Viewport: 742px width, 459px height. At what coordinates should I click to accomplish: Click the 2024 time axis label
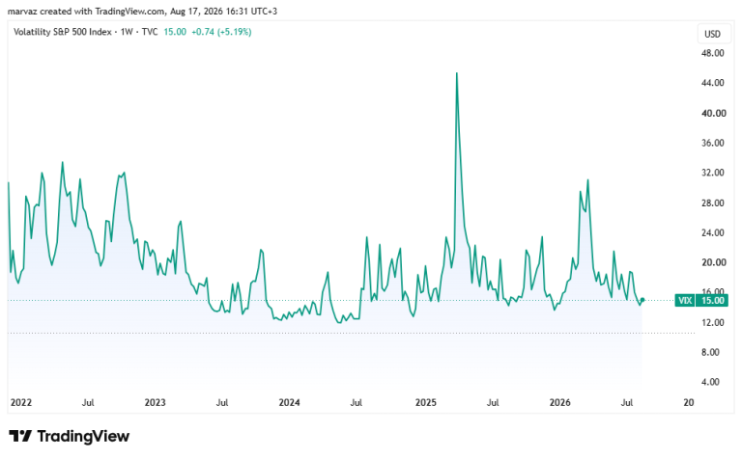[x=289, y=403]
